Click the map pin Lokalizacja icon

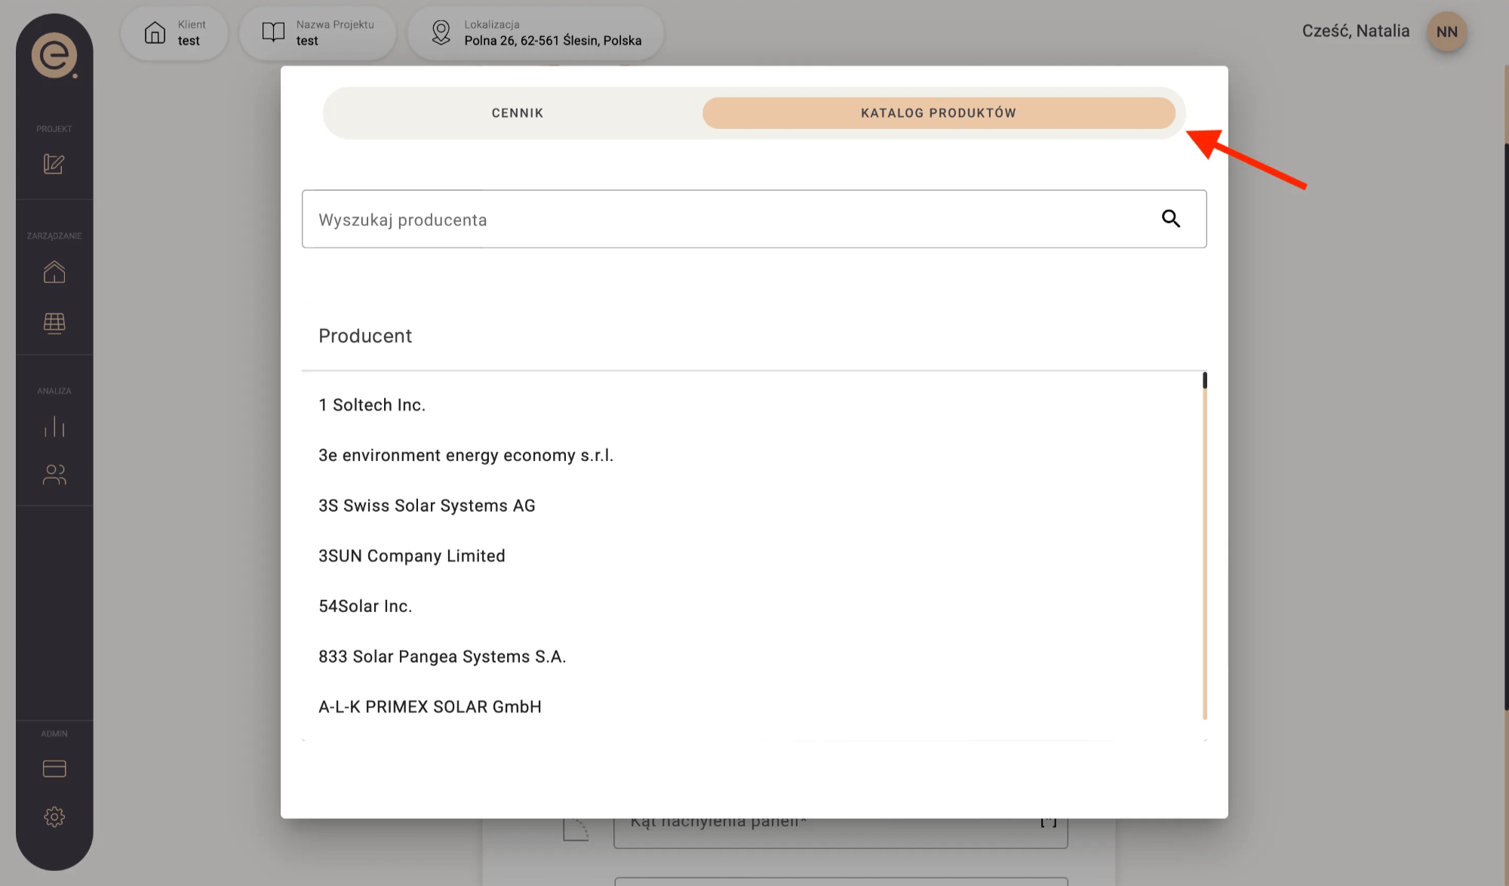(441, 32)
